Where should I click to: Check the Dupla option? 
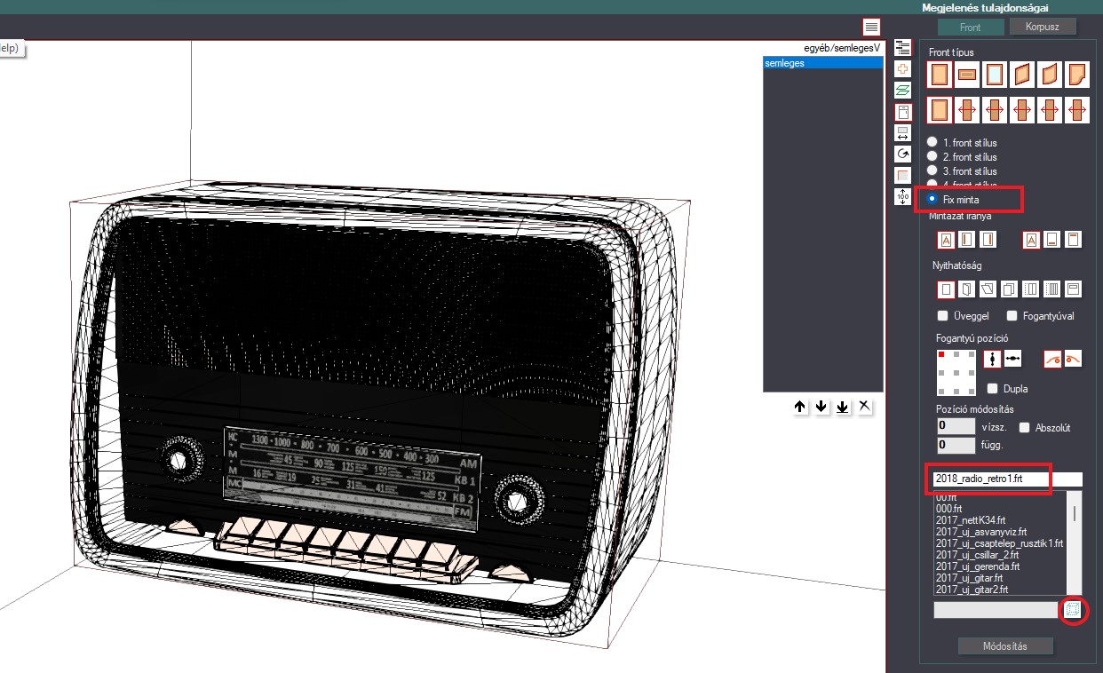pos(993,389)
